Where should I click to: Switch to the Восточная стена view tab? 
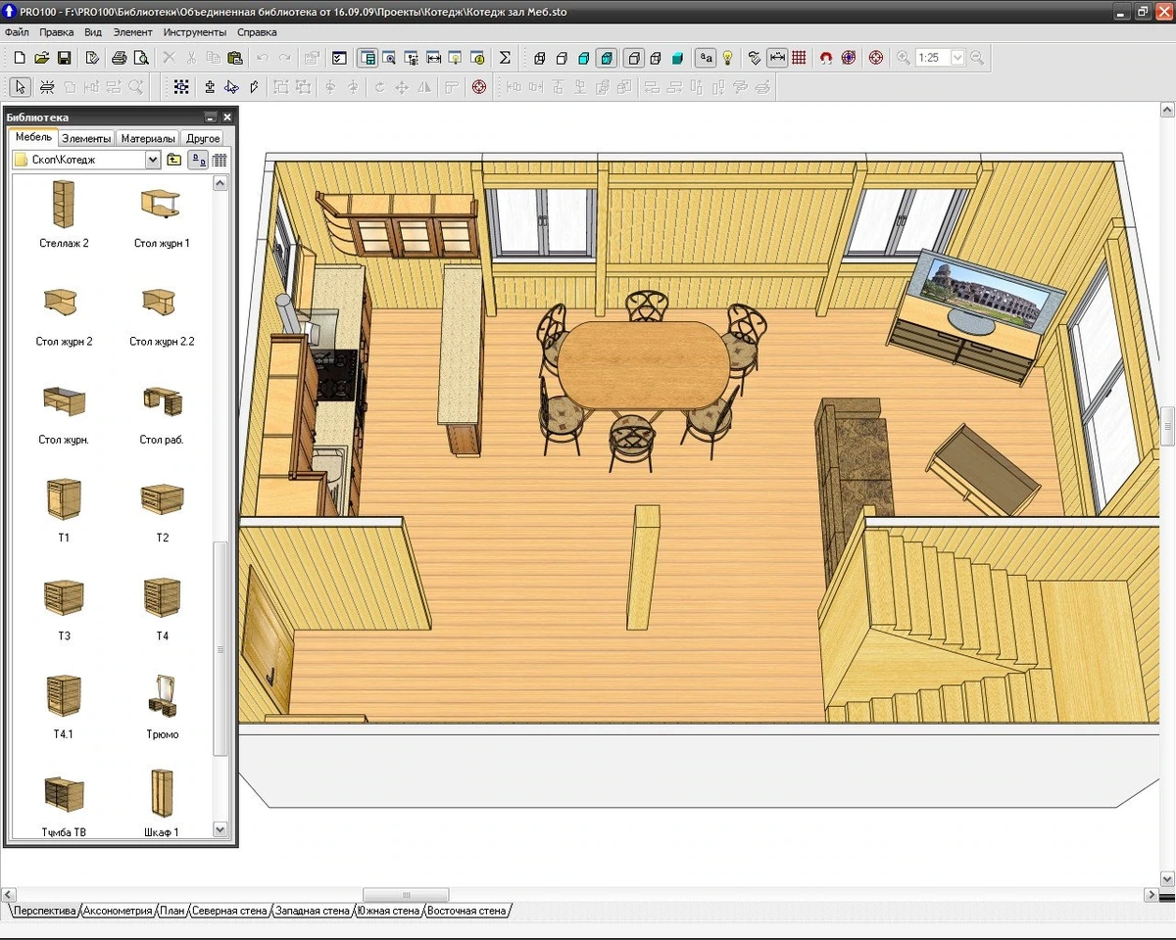466,911
